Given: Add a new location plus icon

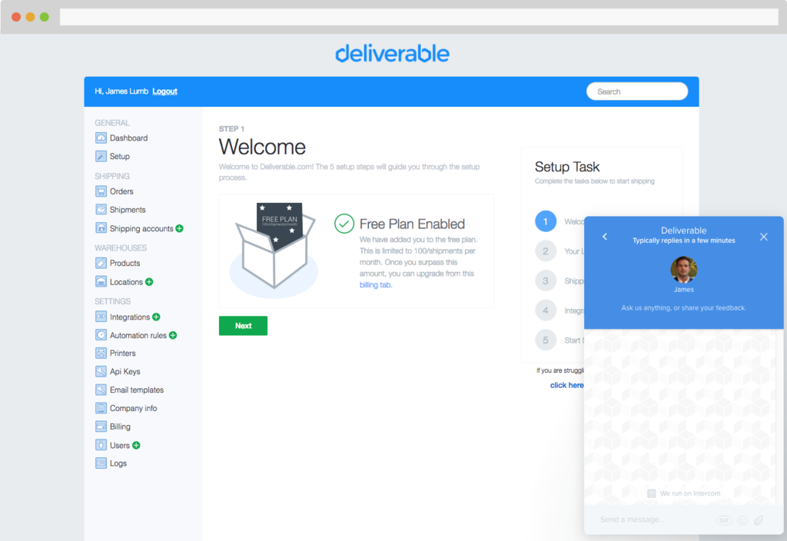Looking at the screenshot, I should tap(149, 282).
